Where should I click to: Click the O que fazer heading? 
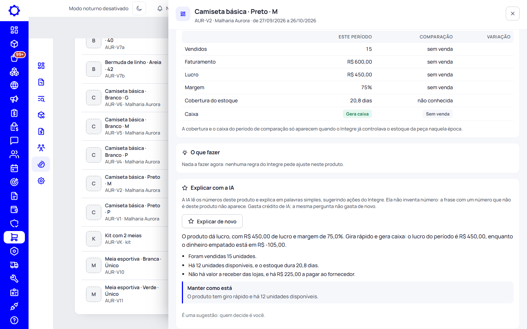tap(205, 152)
